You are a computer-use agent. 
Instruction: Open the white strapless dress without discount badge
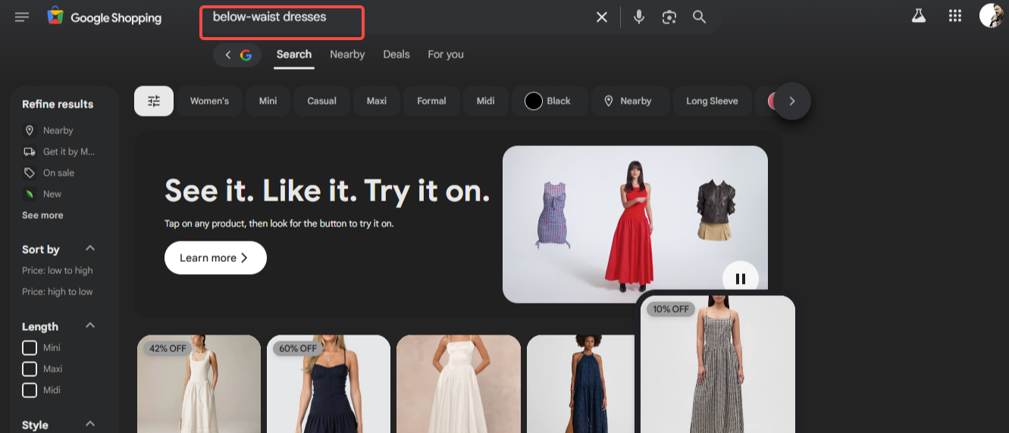point(459,384)
